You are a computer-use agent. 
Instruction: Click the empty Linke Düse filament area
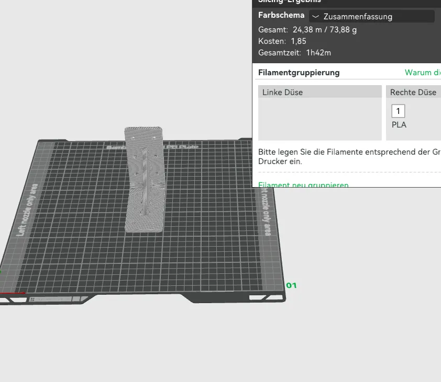click(x=320, y=119)
